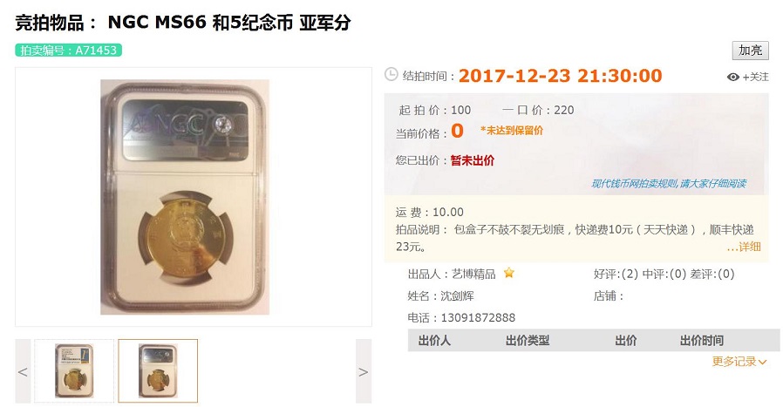This screenshot has width=783, height=407.
Task: Show previous thumbnails with the left arrow
Action: 23,371
